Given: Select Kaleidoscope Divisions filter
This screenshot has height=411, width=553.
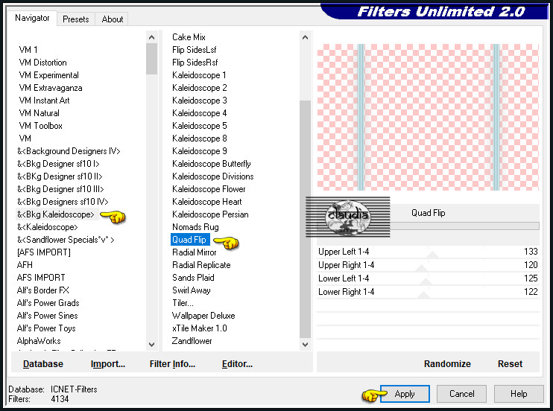Looking at the screenshot, I should (212, 176).
